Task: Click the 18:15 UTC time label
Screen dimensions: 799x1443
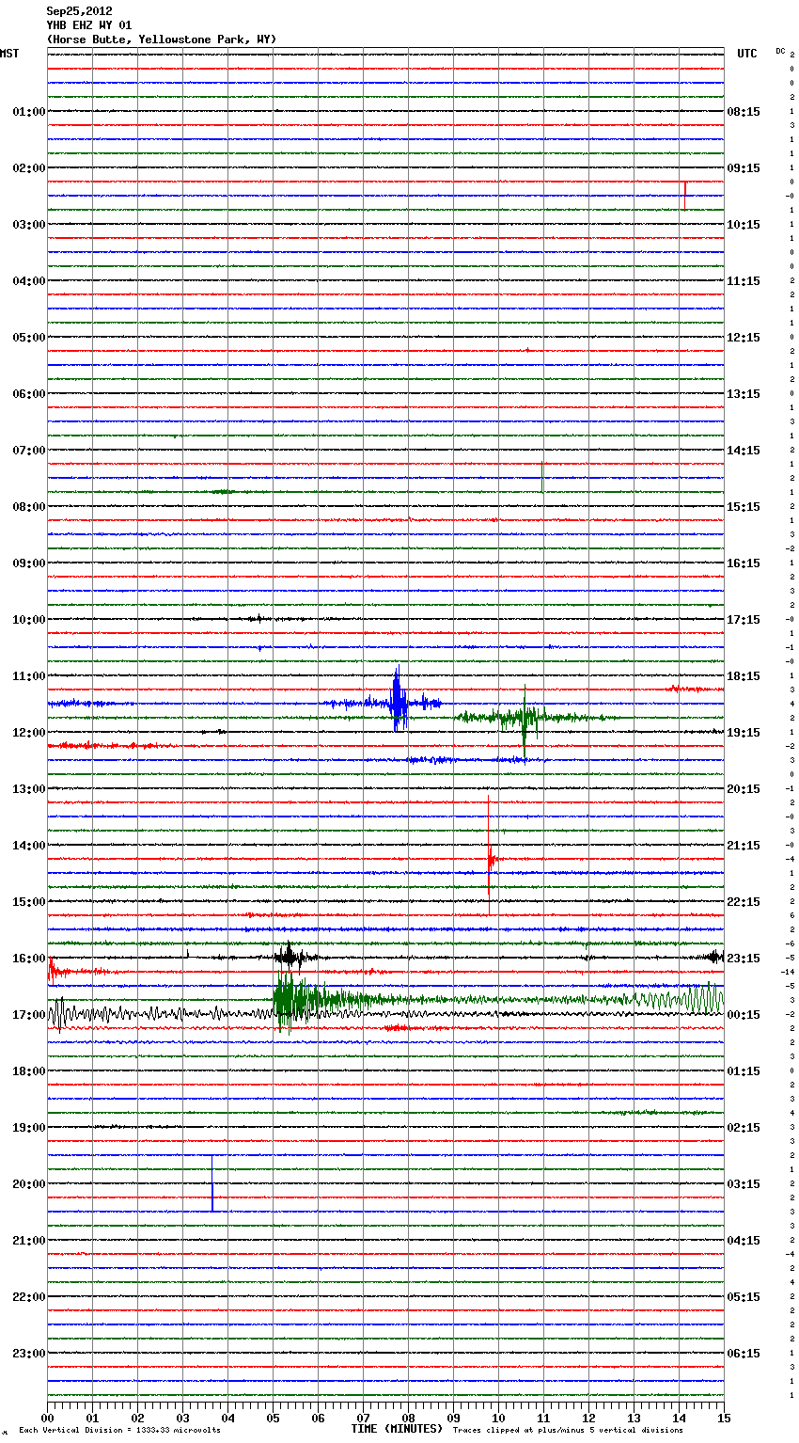Action: pyautogui.click(x=744, y=676)
